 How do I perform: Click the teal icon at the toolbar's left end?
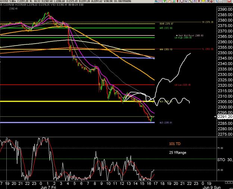156,1
